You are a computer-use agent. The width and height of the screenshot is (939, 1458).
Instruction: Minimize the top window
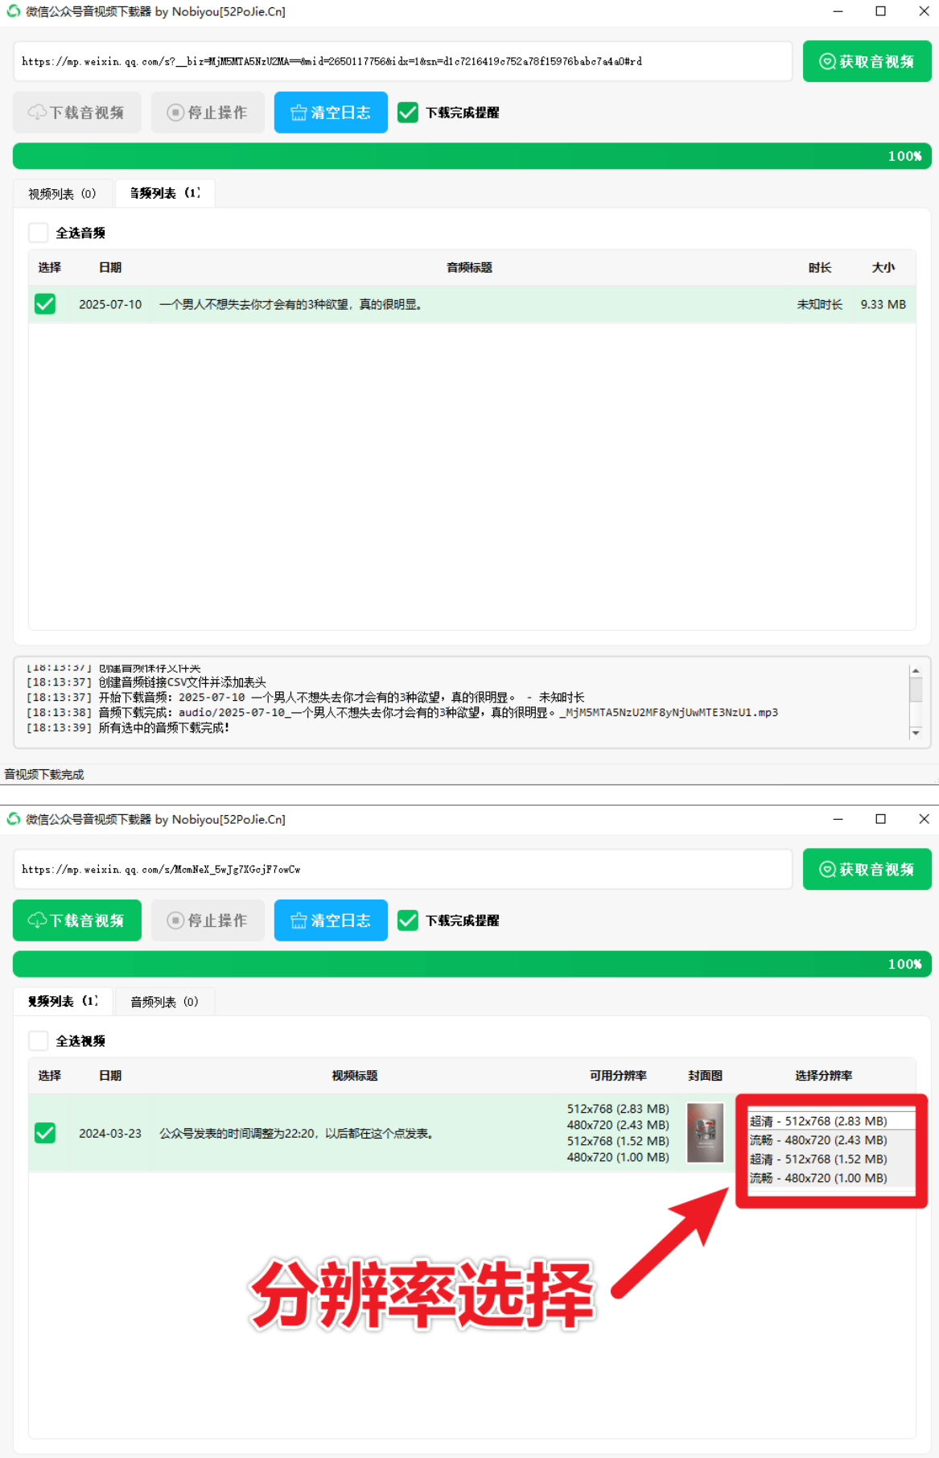tap(838, 11)
